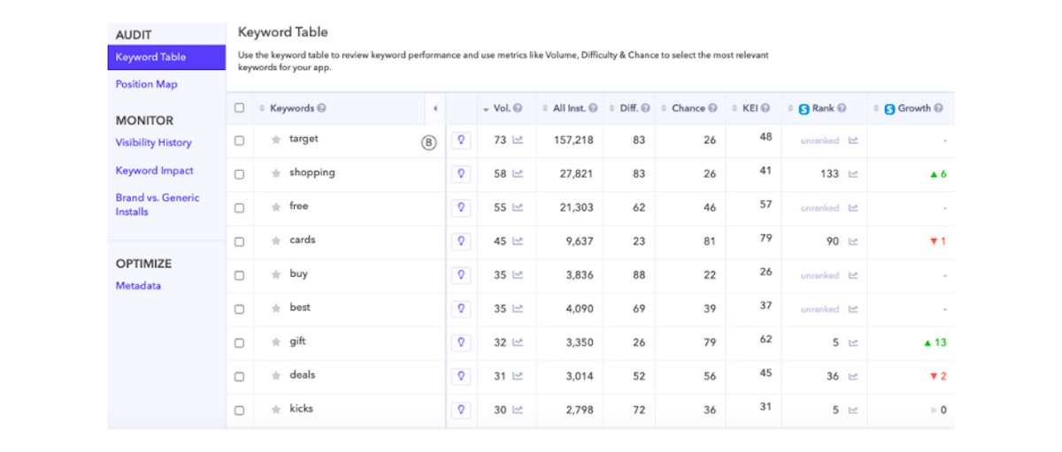
Task: Open the Visibility History link
Action: (x=153, y=142)
